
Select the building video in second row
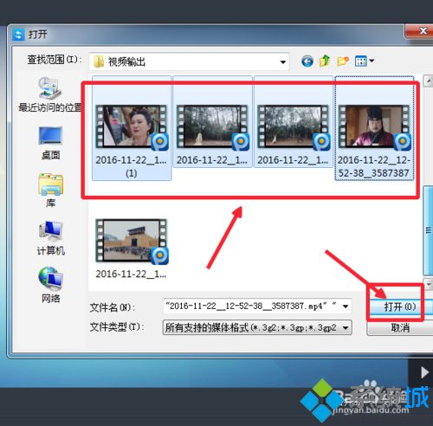pyautogui.click(x=132, y=248)
